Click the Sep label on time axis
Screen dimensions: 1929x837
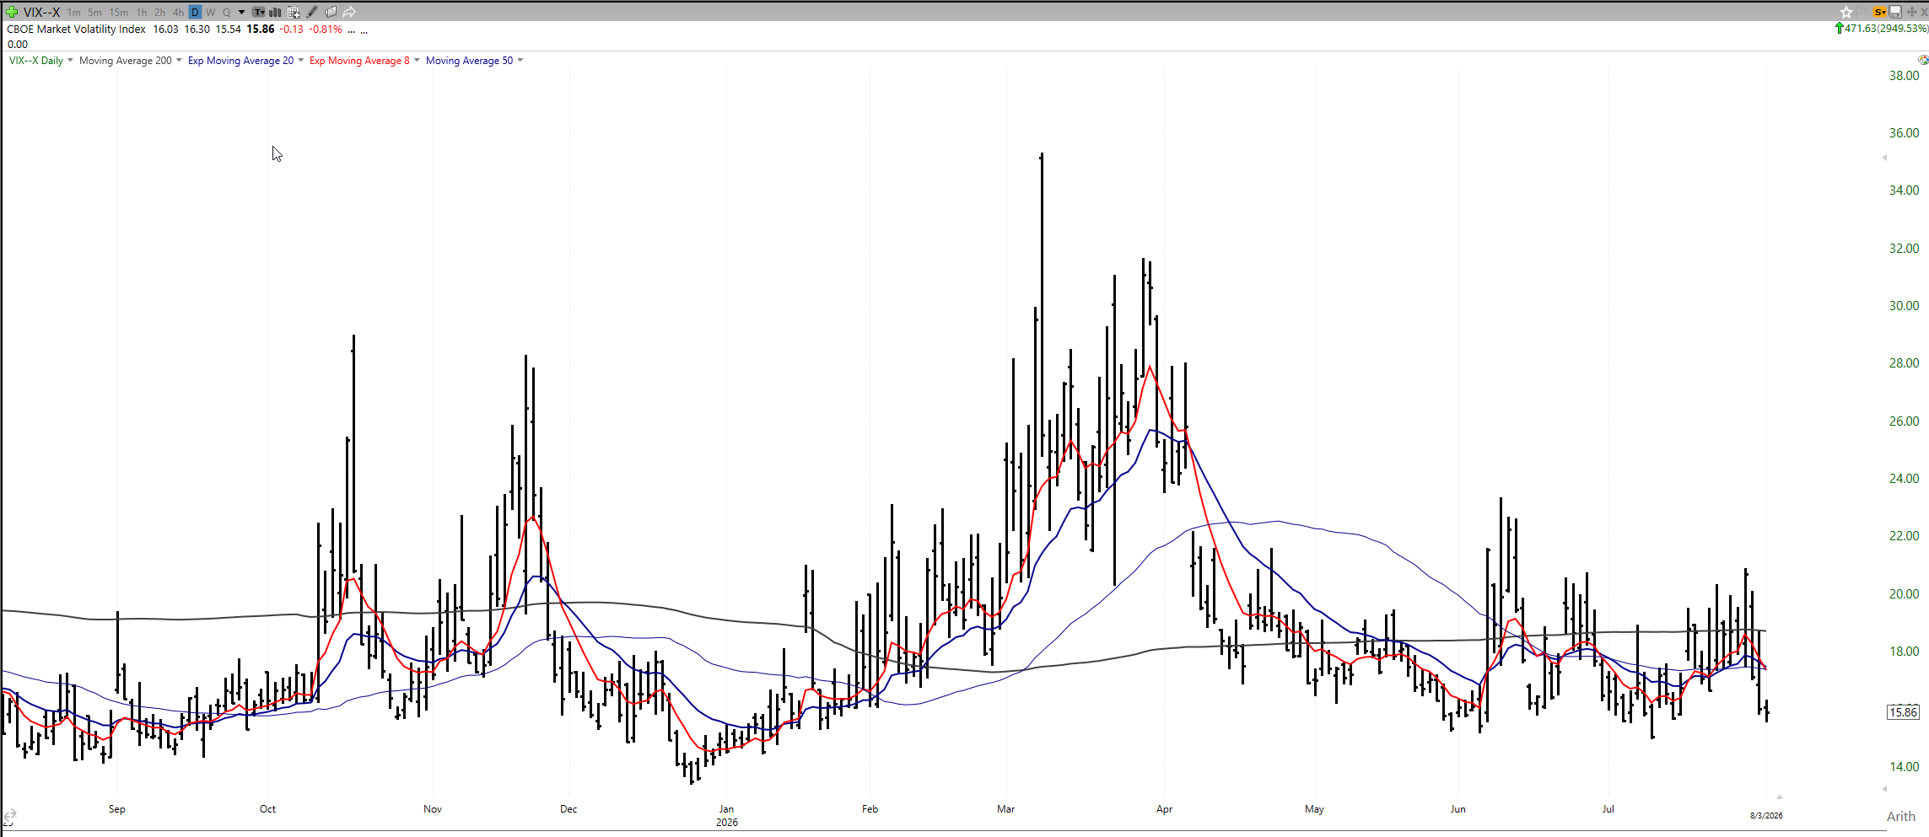[117, 808]
